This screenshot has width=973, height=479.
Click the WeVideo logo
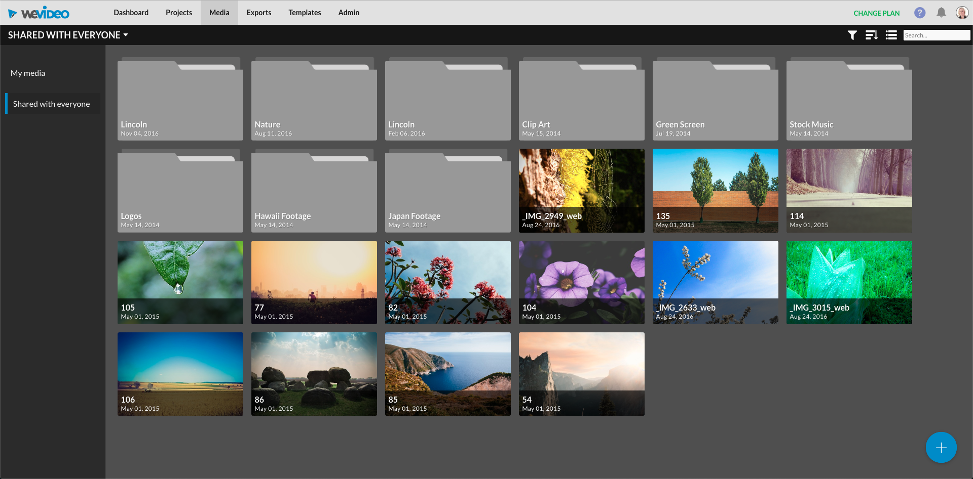point(39,13)
